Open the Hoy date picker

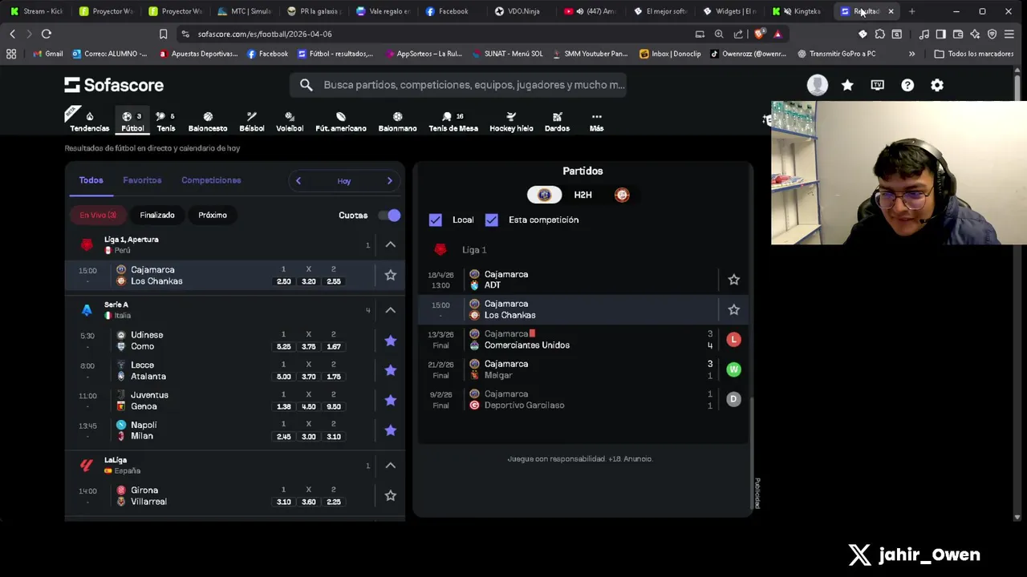[344, 181]
